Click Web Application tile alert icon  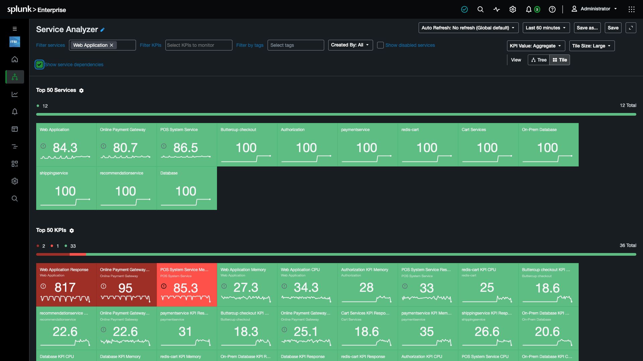pos(43,146)
